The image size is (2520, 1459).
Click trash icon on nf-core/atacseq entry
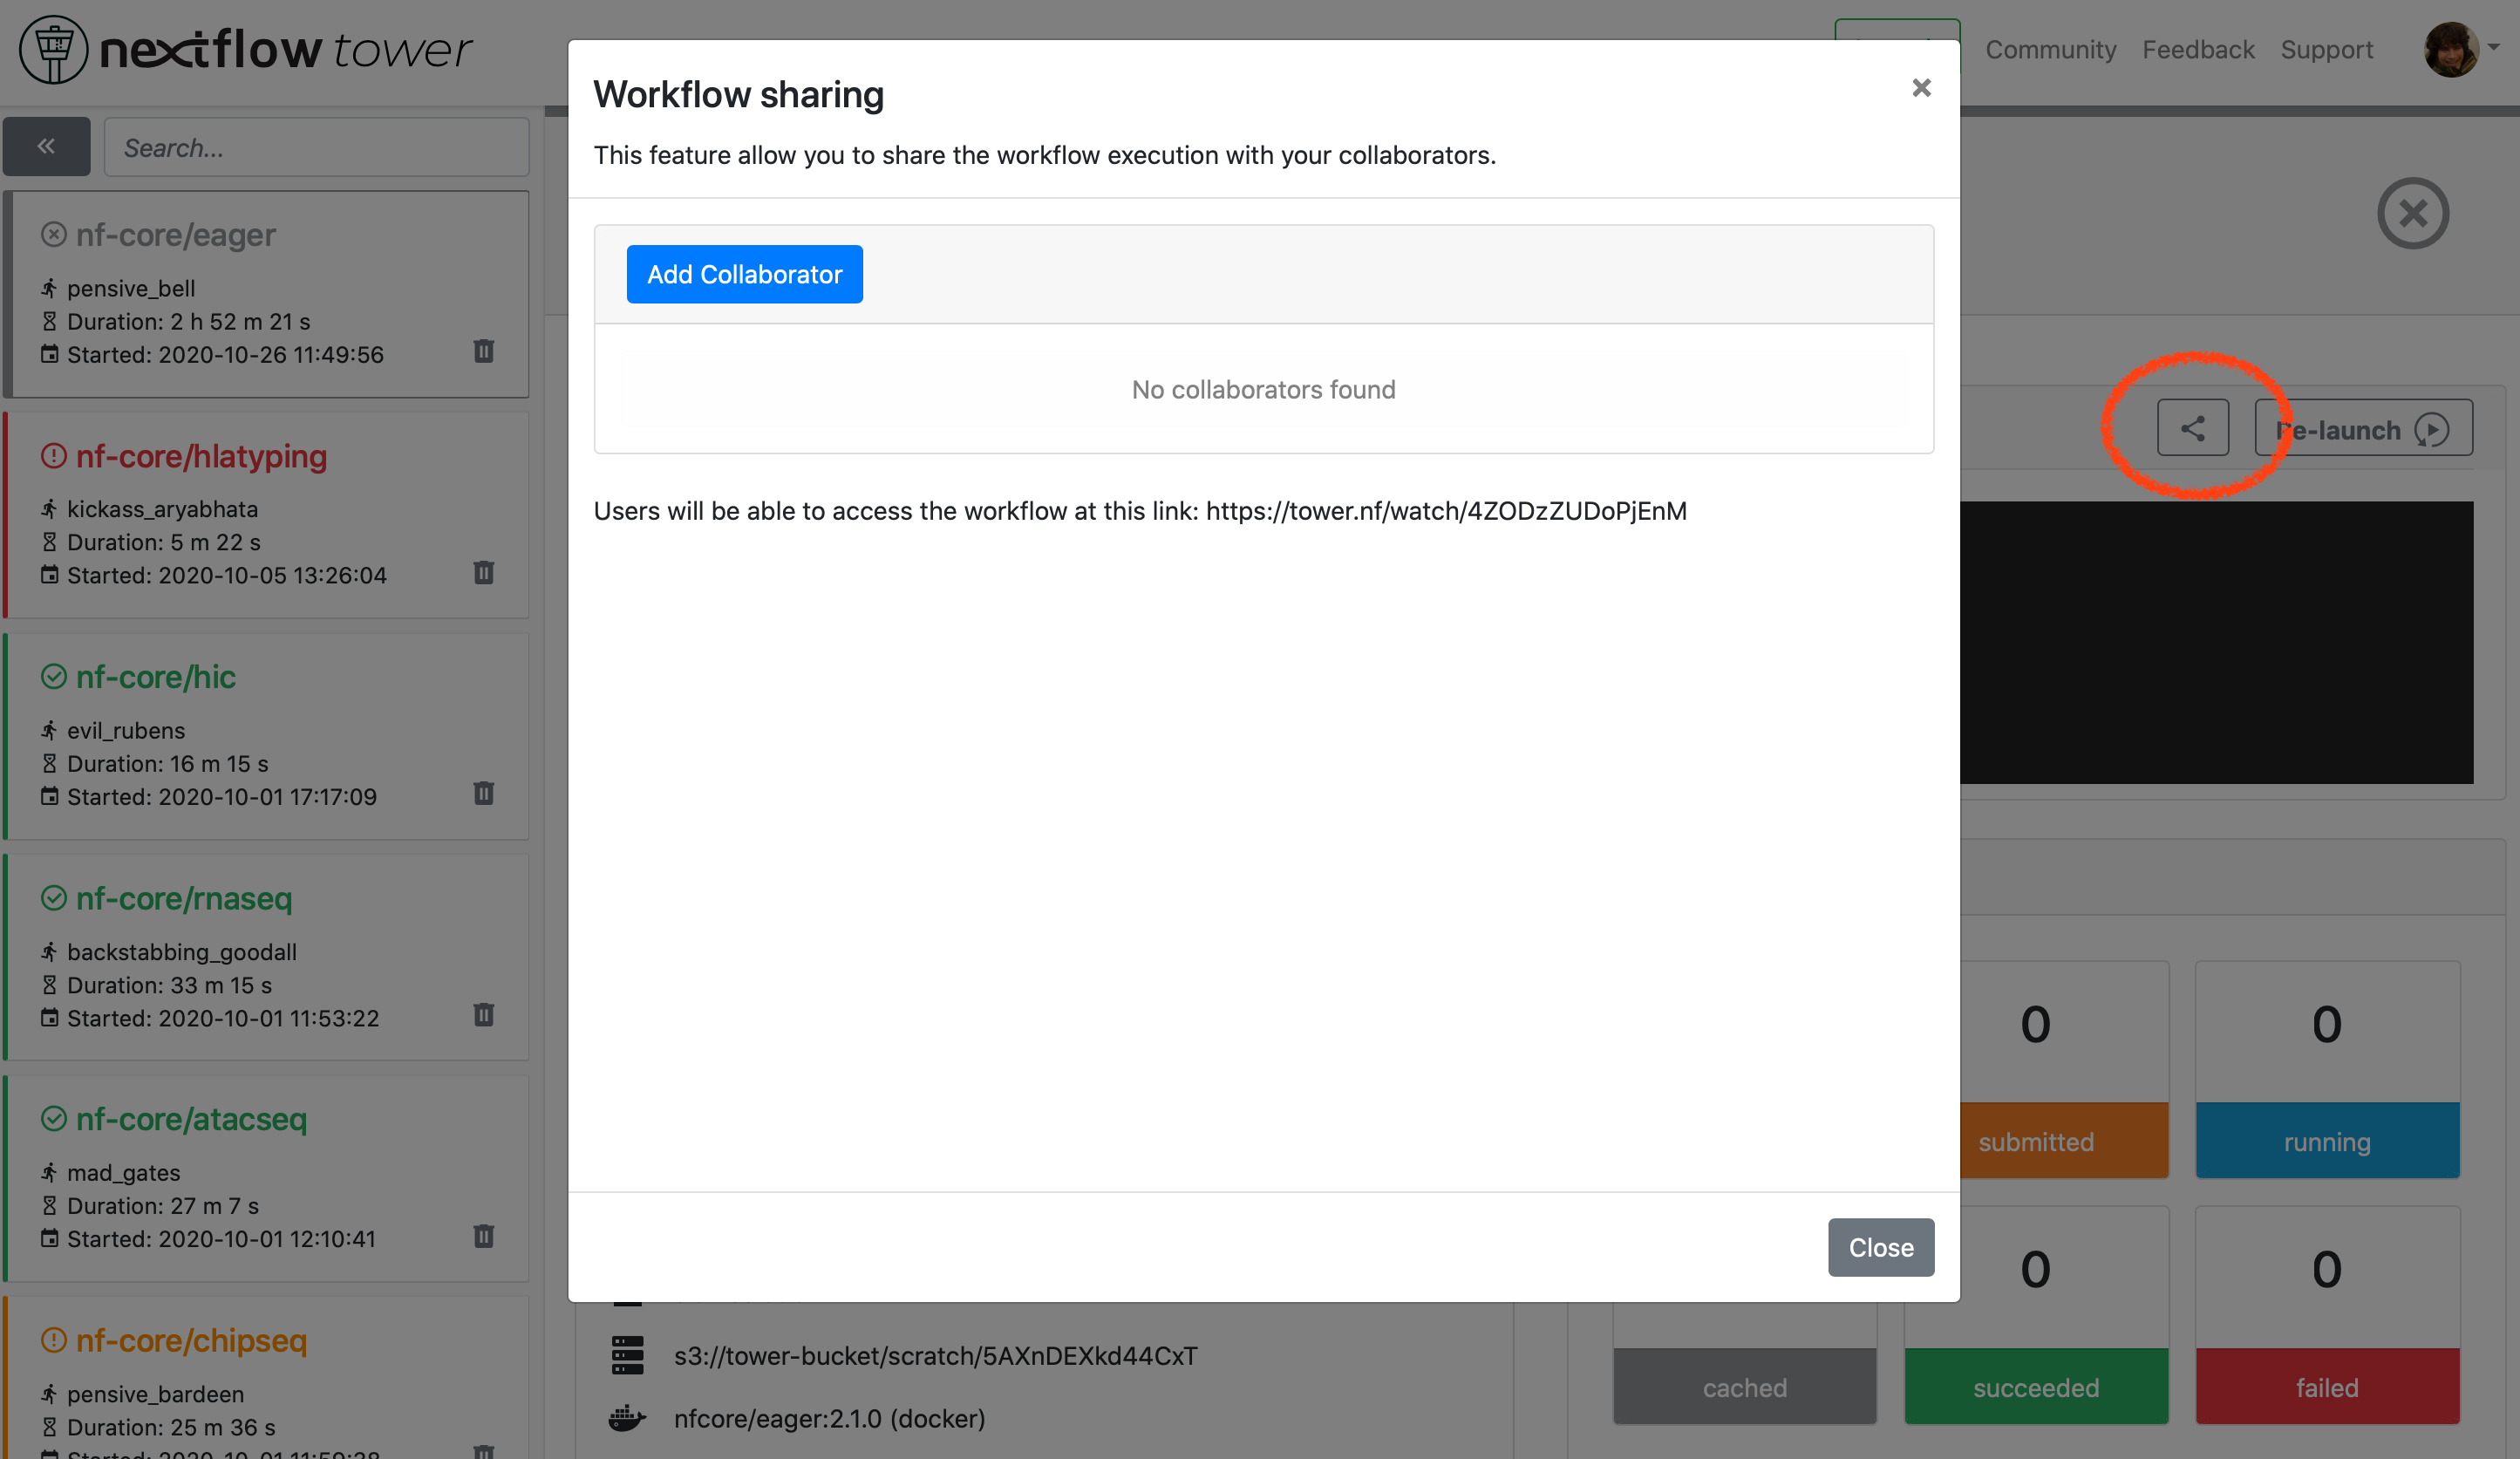tap(484, 1237)
